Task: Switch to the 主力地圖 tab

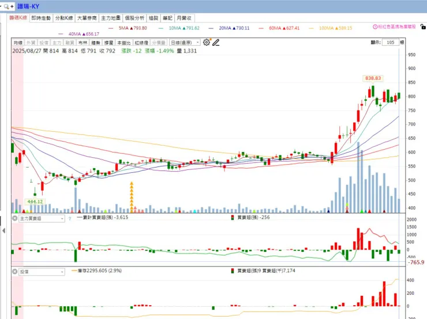Action: pyautogui.click(x=111, y=18)
